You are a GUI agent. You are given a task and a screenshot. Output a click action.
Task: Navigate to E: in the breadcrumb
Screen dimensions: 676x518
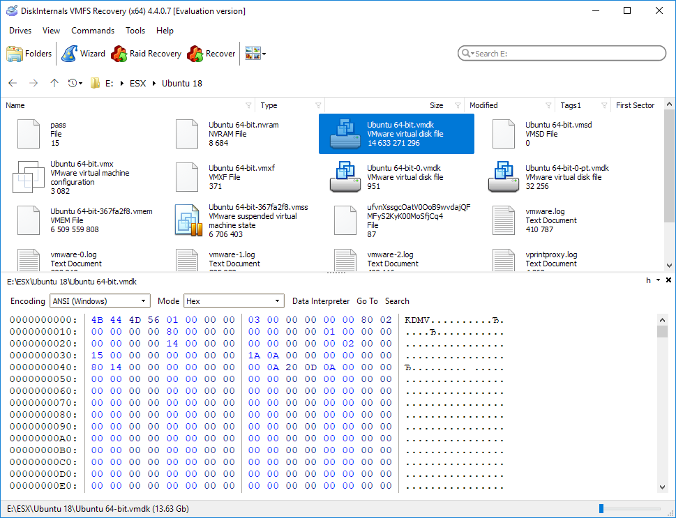coord(110,83)
